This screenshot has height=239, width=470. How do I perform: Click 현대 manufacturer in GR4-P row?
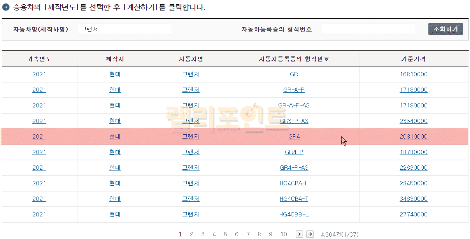coord(115,152)
